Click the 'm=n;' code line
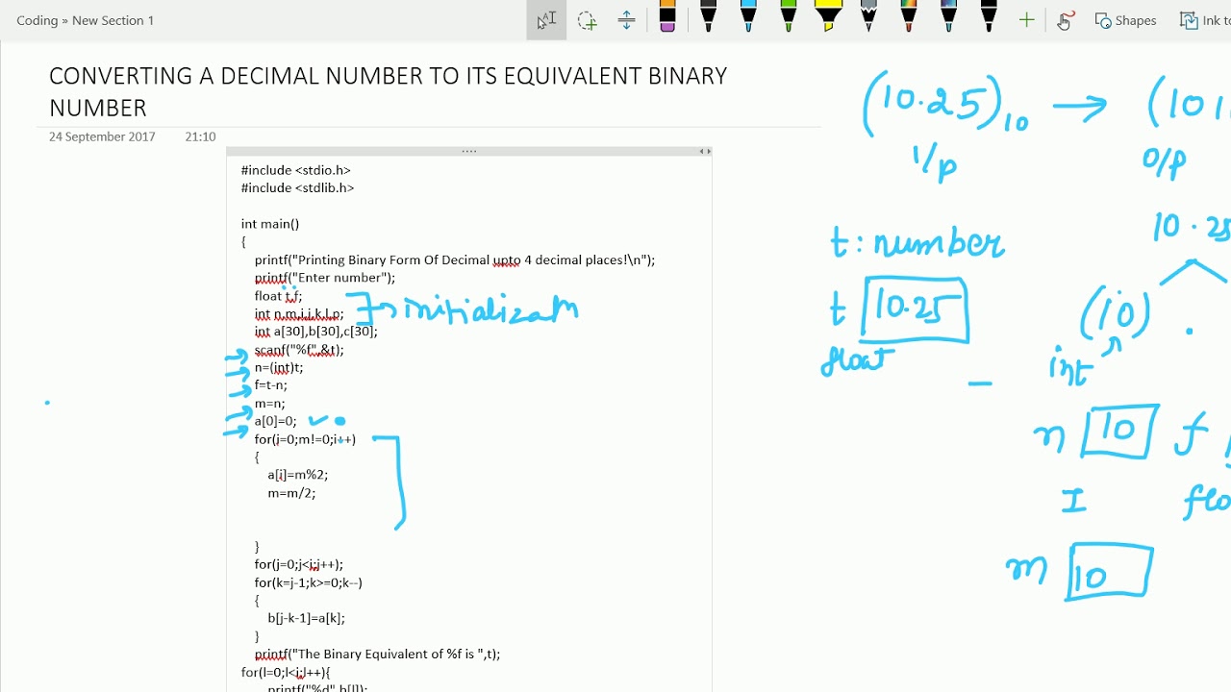The height and width of the screenshot is (692, 1231). point(270,404)
